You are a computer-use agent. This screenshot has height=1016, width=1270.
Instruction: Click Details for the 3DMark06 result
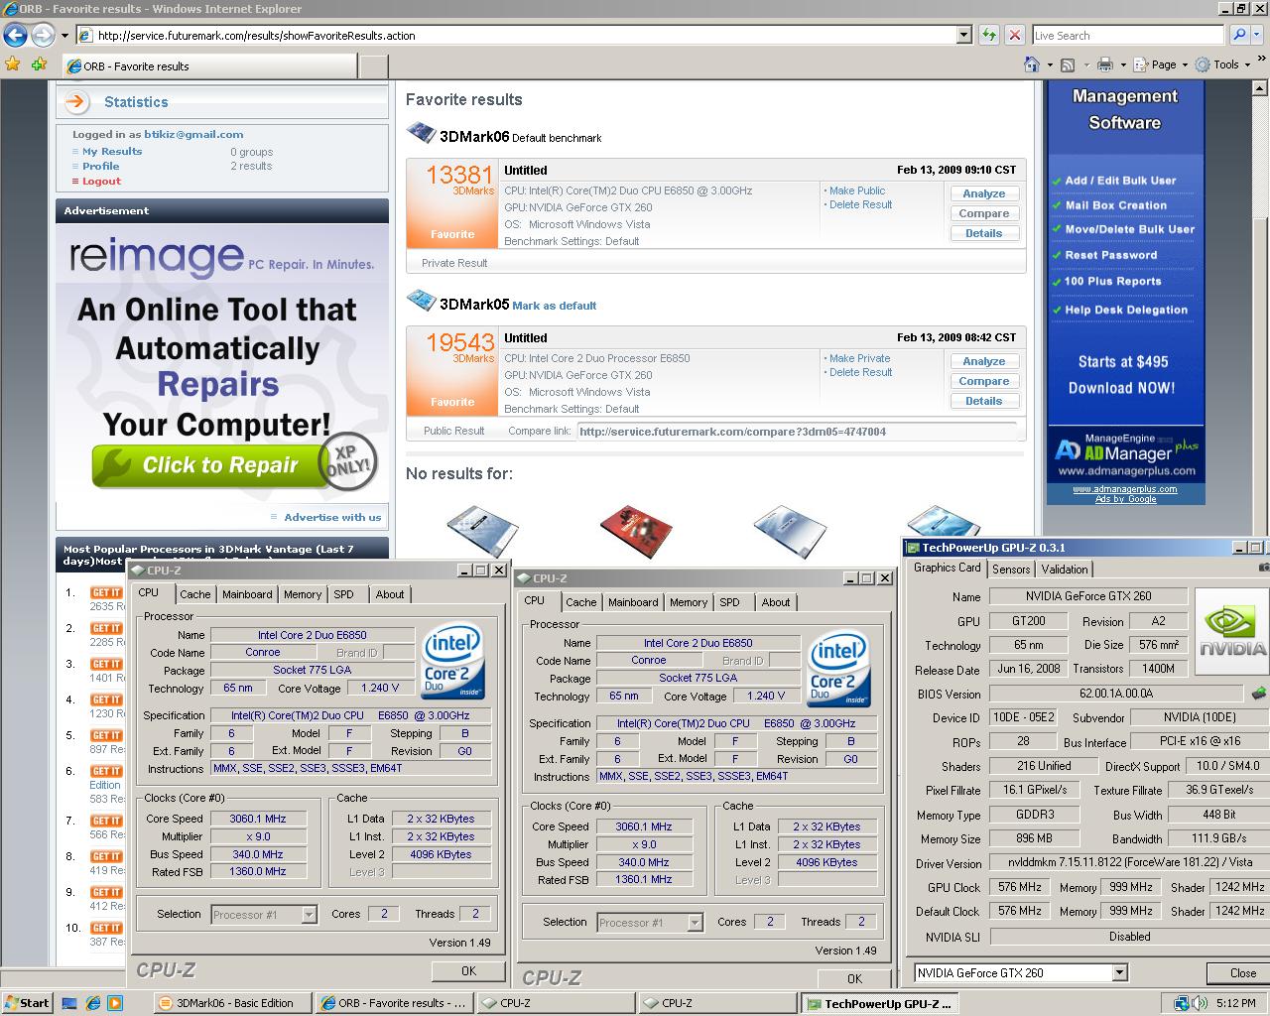click(x=983, y=234)
